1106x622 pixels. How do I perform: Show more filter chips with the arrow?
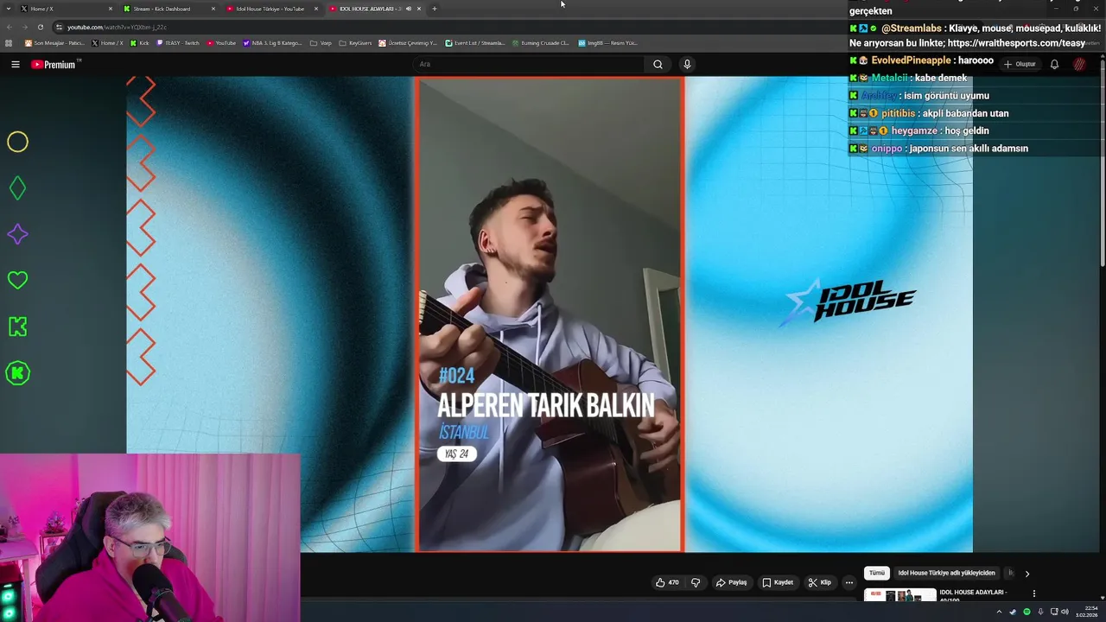1027,574
